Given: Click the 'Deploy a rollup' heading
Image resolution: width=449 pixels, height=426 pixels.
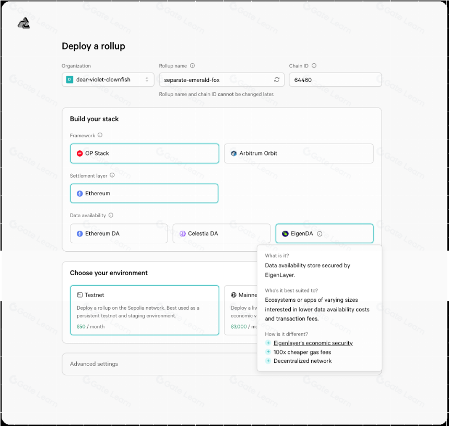Looking at the screenshot, I should 93,46.
